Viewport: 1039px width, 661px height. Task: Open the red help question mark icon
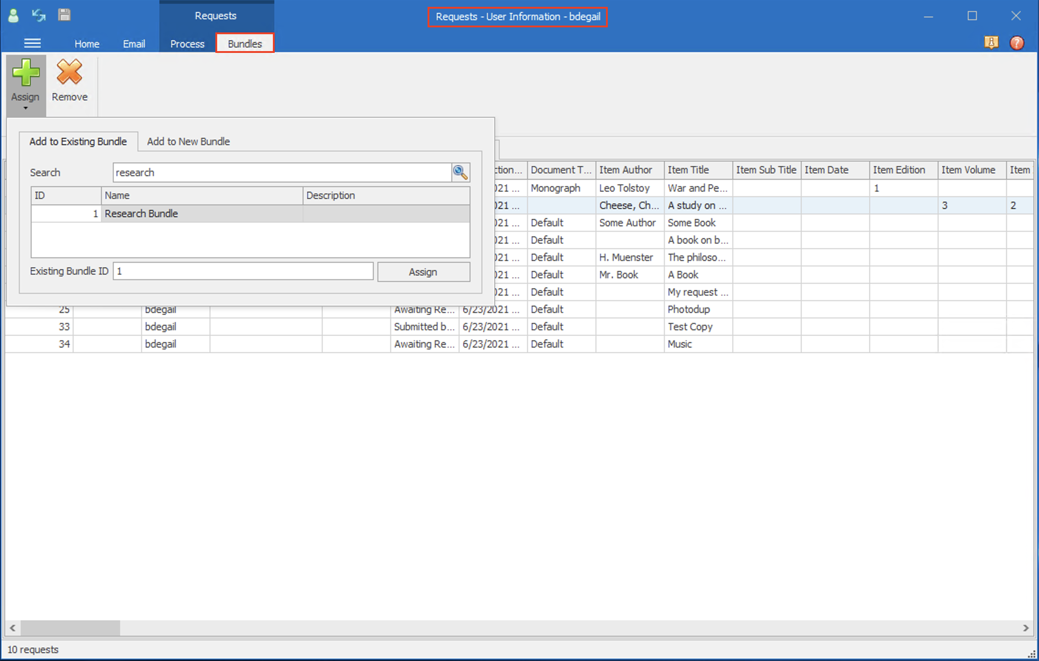click(1017, 43)
